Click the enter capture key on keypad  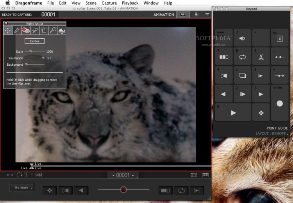[x=279, y=103]
